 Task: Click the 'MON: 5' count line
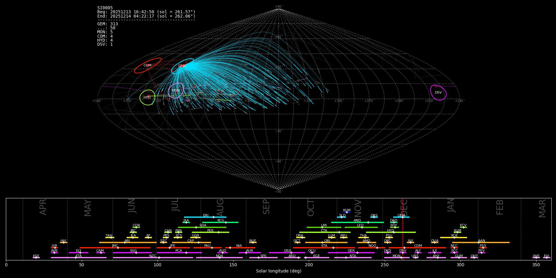click(105, 32)
